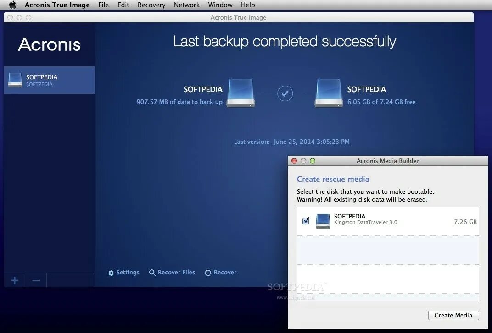Click the Create Media button
Screen dimensions: 492x333
[x=453, y=315]
